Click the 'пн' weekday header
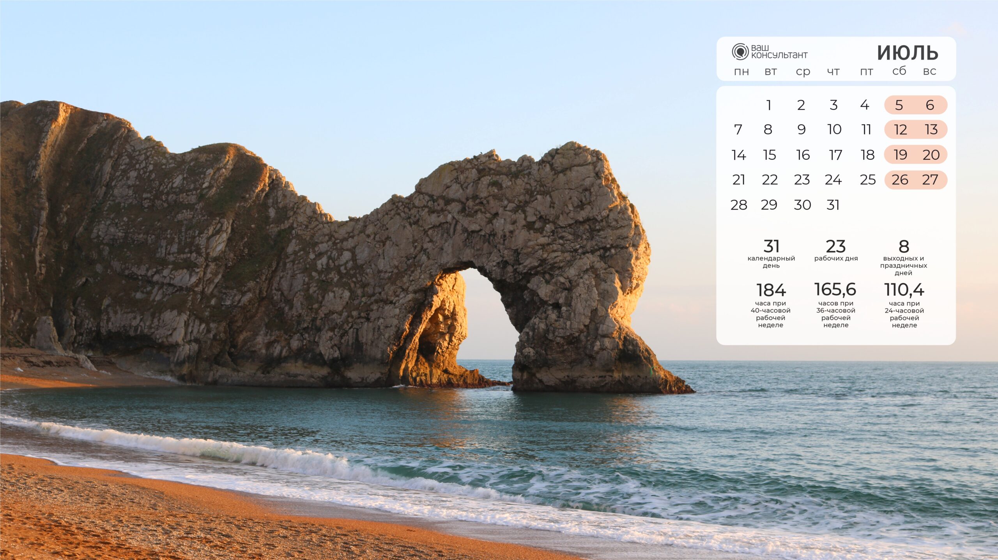The image size is (998, 560). tap(741, 72)
